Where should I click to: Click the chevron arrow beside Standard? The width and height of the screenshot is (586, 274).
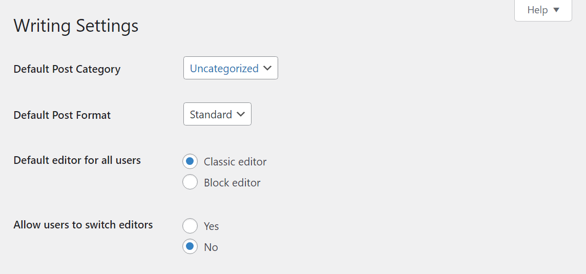point(241,115)
